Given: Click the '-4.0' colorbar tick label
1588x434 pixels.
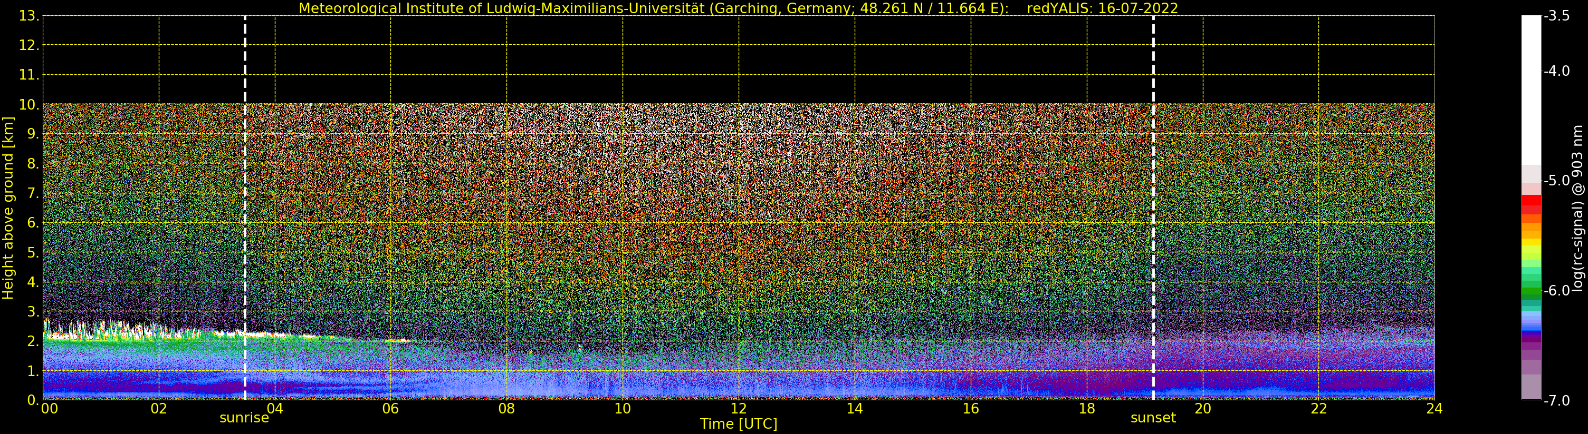Looking at the screenshot, I should tap(1556, 71).
